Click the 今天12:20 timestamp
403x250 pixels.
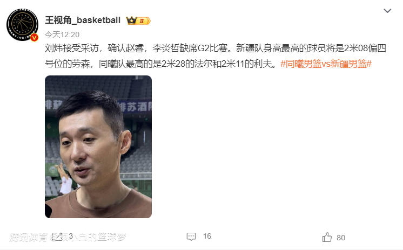[62, 34]
